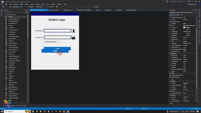Viewport: 201px width, 113px height.
Task: Open the Debug configuration dropdown
Action: click(32, 7)
